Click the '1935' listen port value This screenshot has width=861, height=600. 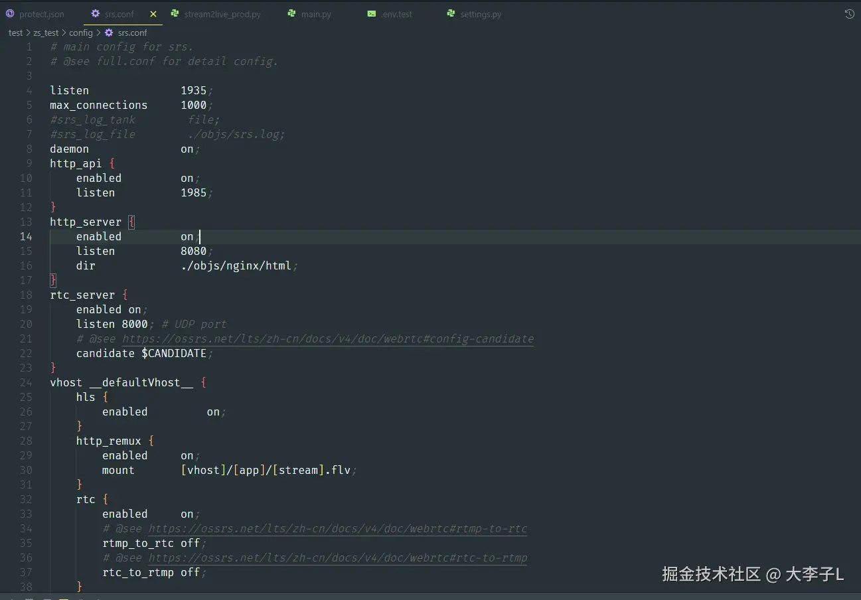click(194, 90)
